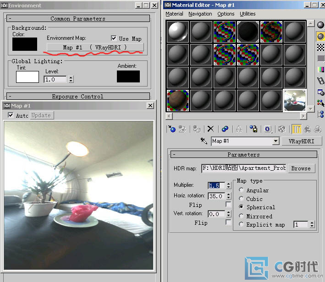
Task: Click Put Material to Scene icon
Action: tap(182, 129)
